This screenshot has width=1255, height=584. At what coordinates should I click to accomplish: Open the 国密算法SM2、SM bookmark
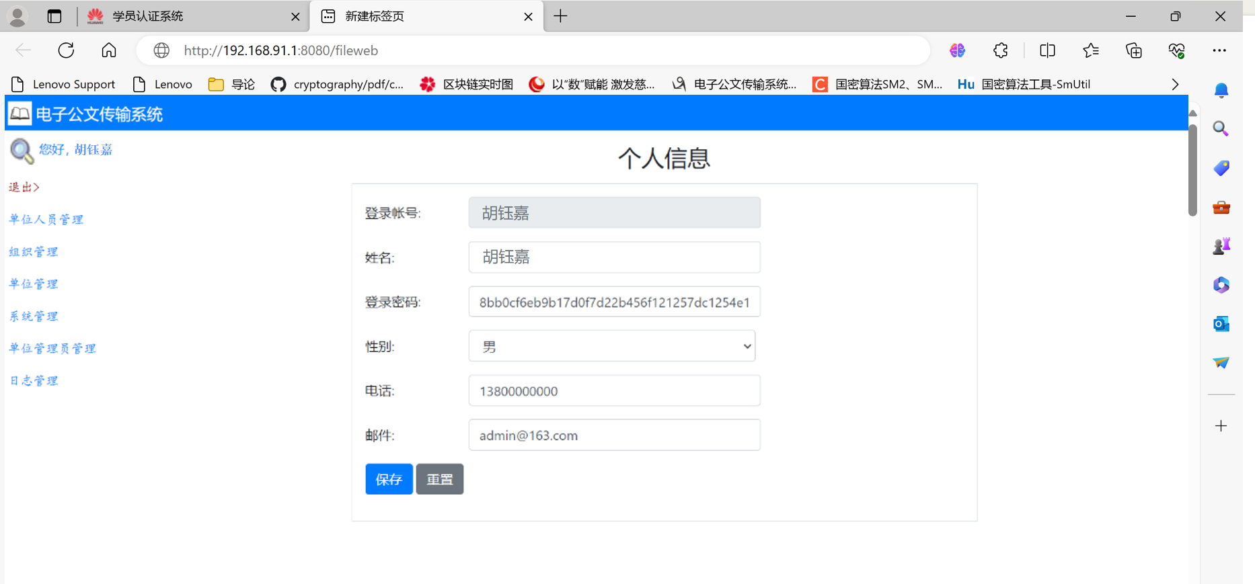(877, 84)
